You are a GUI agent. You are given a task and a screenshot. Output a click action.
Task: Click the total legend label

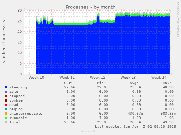tap(15, 122)
